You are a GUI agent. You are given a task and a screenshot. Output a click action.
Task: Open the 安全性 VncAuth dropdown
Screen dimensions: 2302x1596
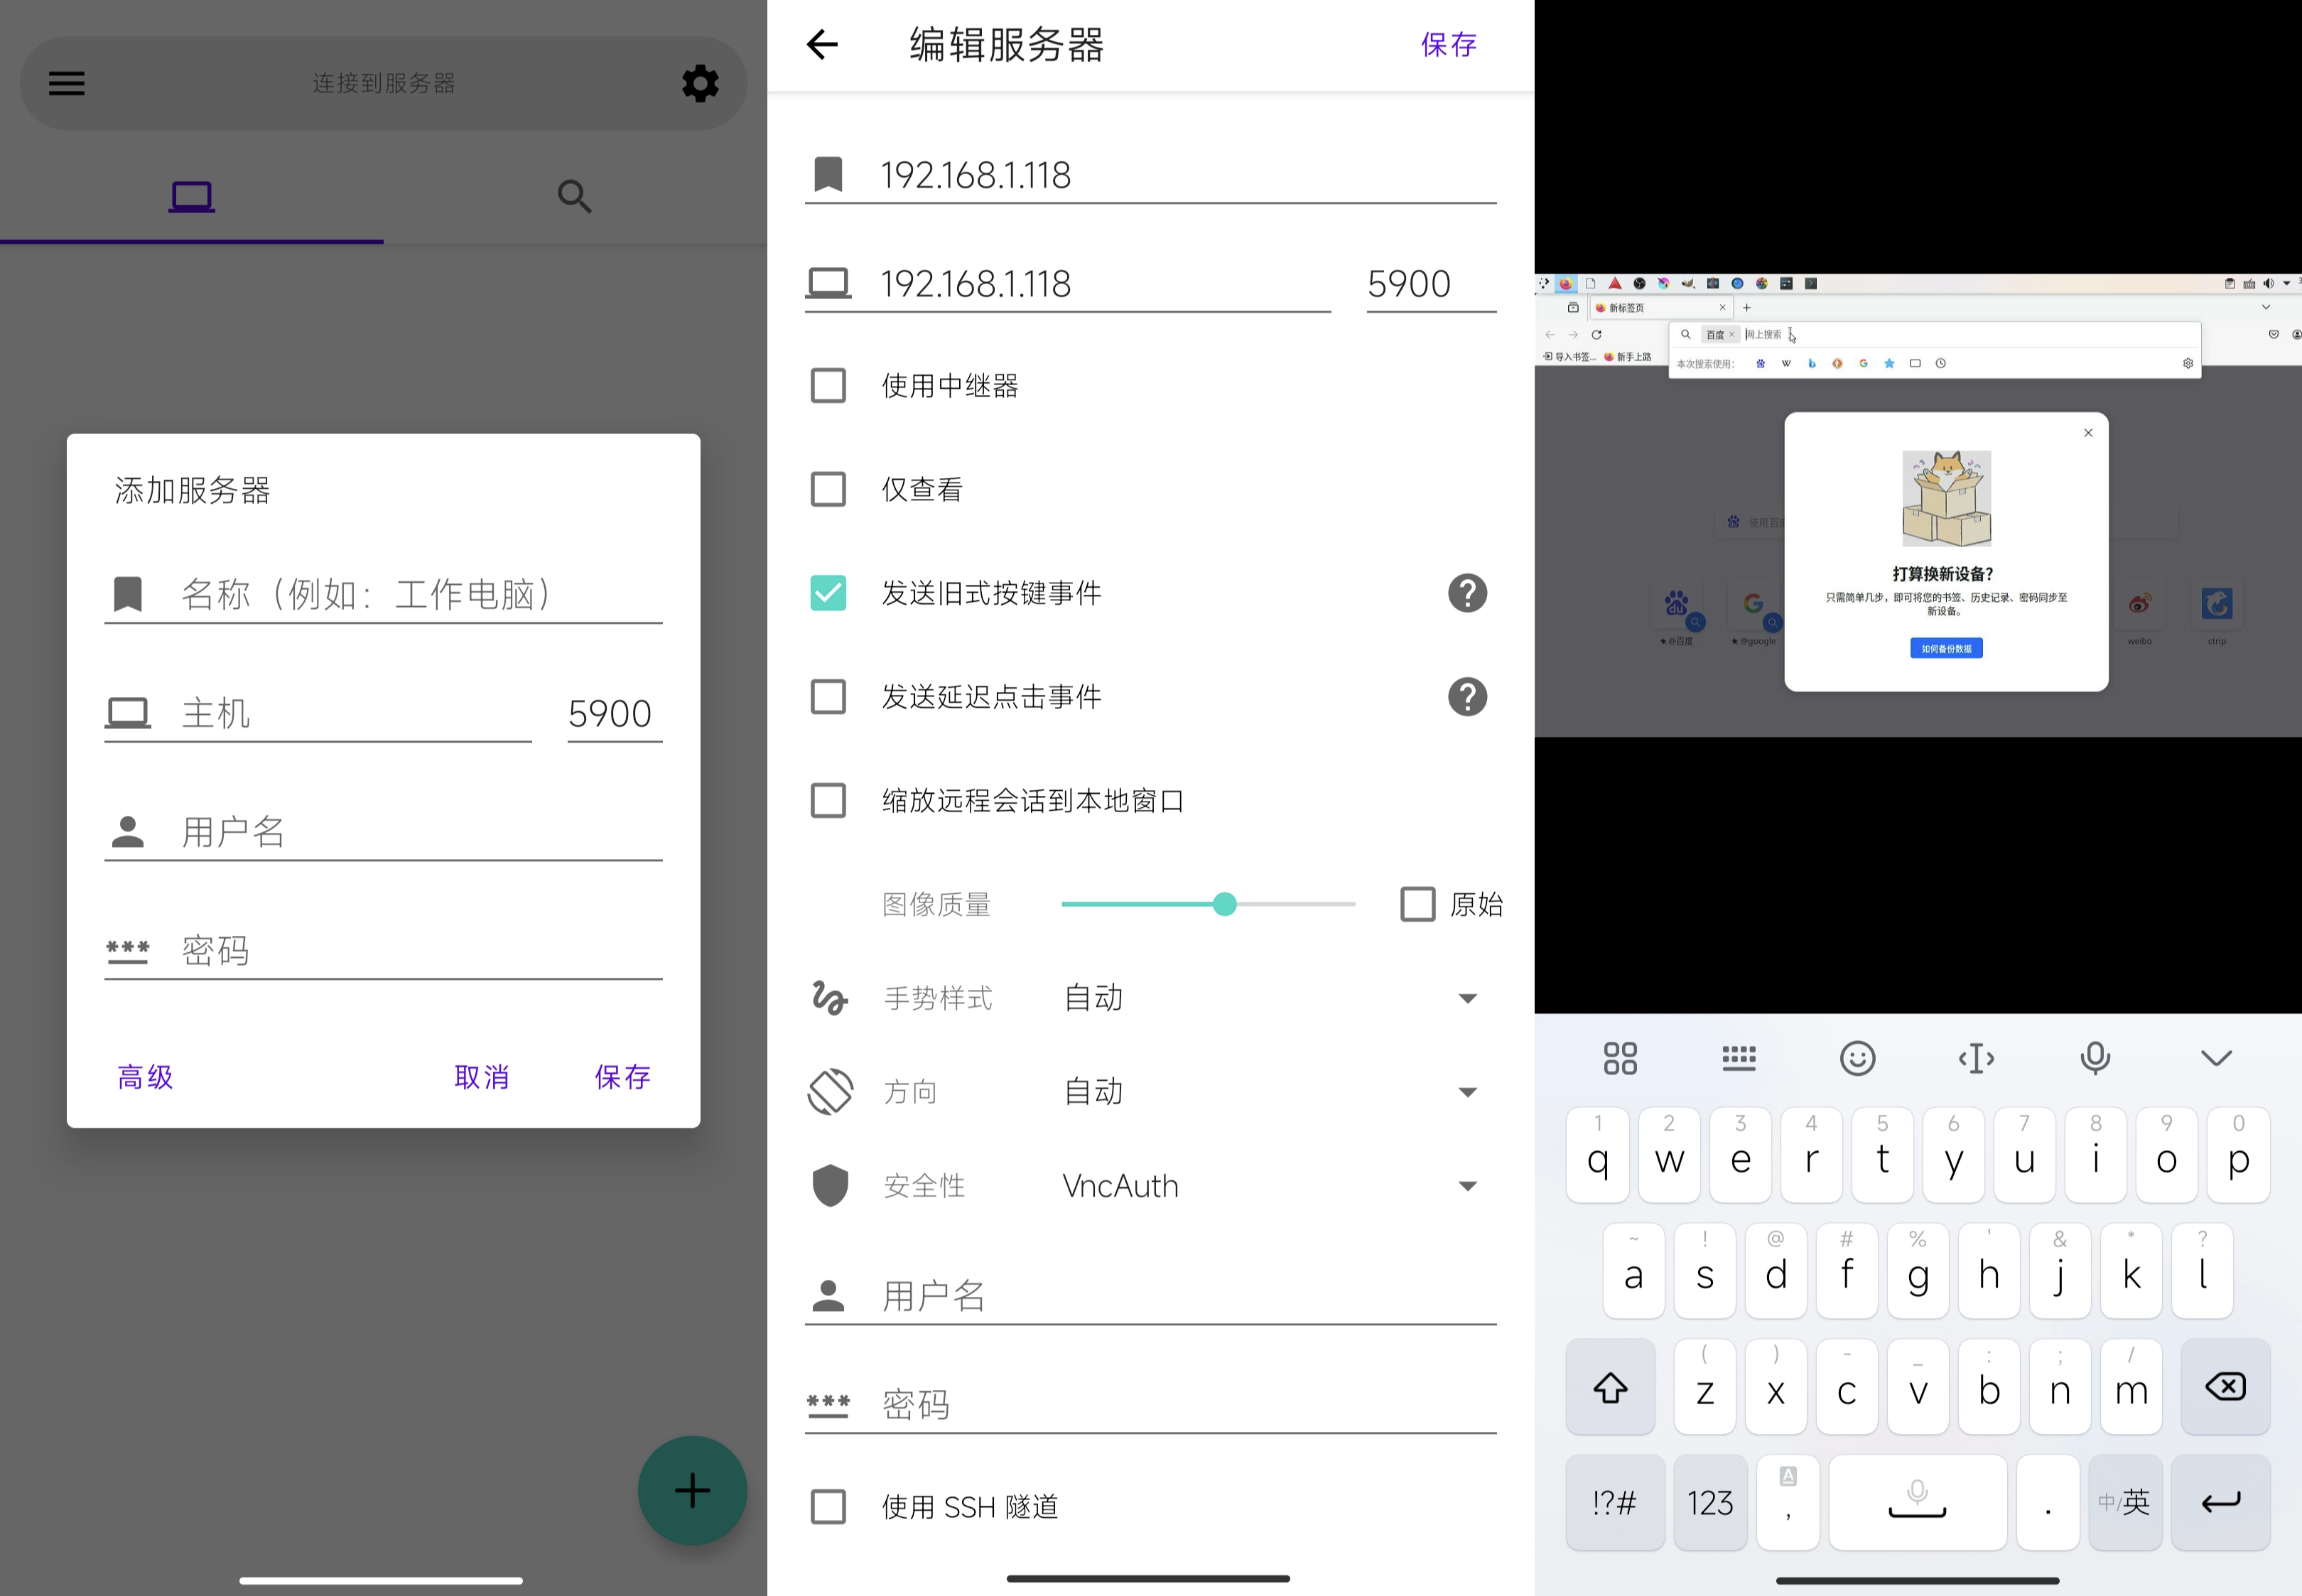pyautogui.click(x=1466, y=1186)
